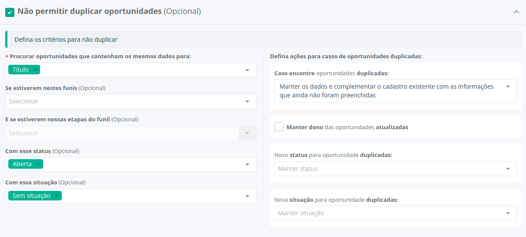Uncheck Não permitir duplicar oportunidades
Viewport: 526px width, 237px height.
click(10, 12)
